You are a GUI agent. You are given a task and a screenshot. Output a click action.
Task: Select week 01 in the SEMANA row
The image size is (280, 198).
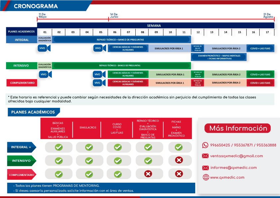click(x=45, y=32)
